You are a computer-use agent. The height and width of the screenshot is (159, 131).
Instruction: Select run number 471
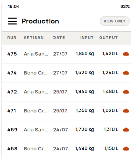click(x=12, y=111)
